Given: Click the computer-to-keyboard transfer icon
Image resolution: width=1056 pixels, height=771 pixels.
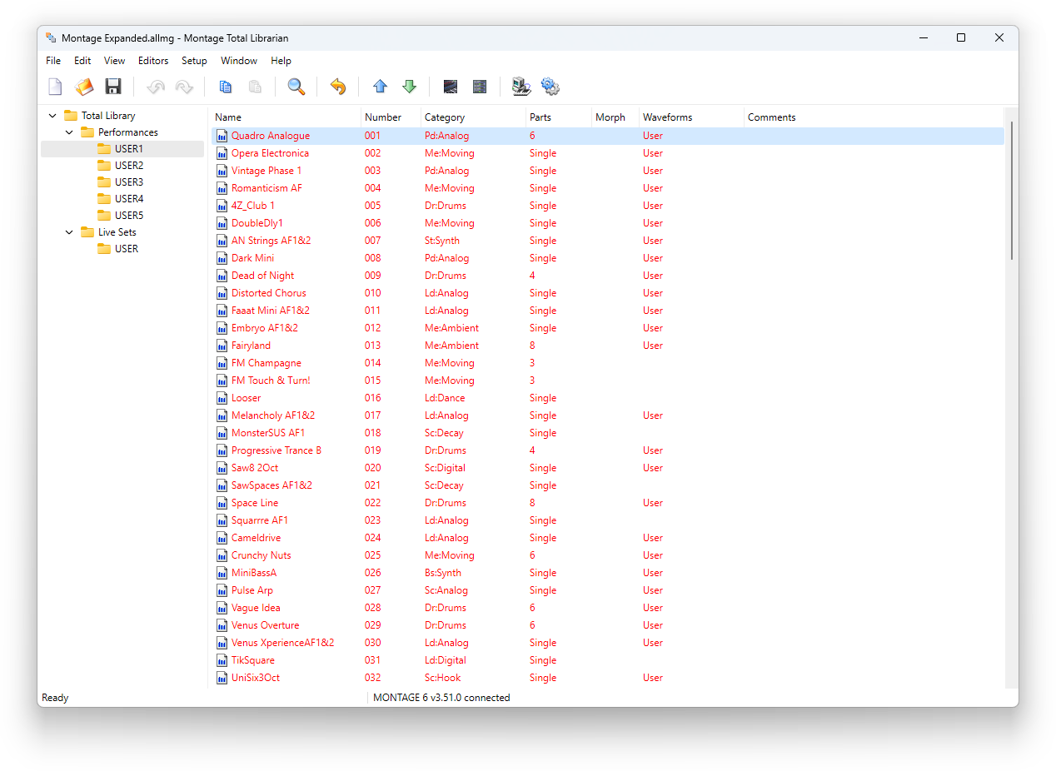Looking at the screenshot, I should point(521,87).
